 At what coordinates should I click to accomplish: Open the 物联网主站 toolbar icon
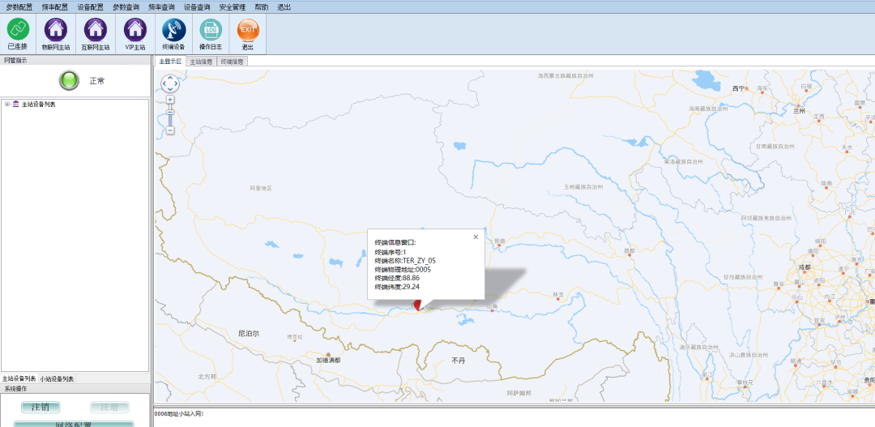click(55, 29)
